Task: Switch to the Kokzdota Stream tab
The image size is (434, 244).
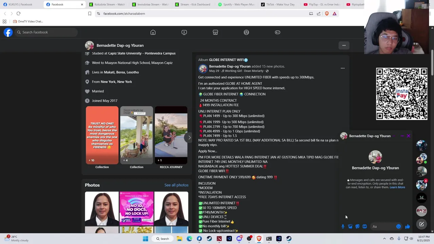Action: click(x=107, y=4)
